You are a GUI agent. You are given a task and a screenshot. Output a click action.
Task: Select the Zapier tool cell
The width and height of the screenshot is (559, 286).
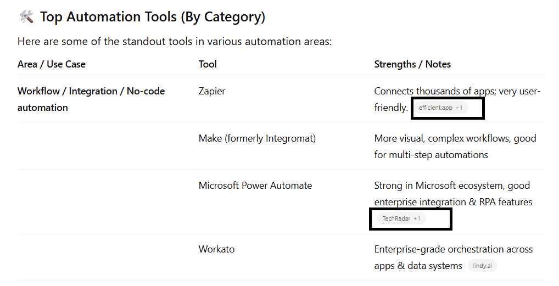click(x=212, y=91)
